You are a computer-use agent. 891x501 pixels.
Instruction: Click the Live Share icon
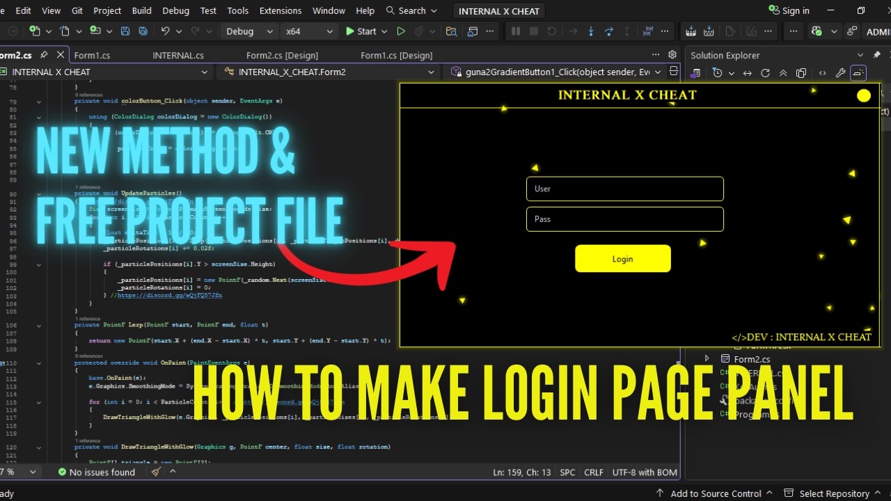[x=852, y=31]
